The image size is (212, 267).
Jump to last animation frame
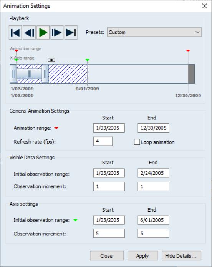tap(71, 33)
